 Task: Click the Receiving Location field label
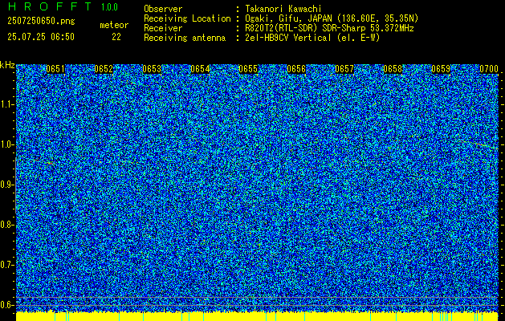[x=187, y=18]
